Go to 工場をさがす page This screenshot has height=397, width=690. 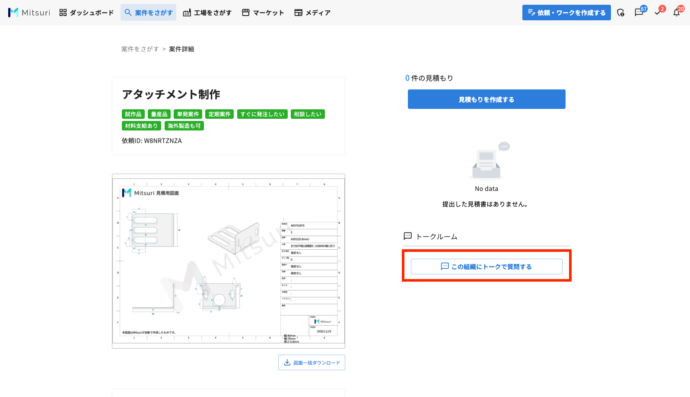207,13
